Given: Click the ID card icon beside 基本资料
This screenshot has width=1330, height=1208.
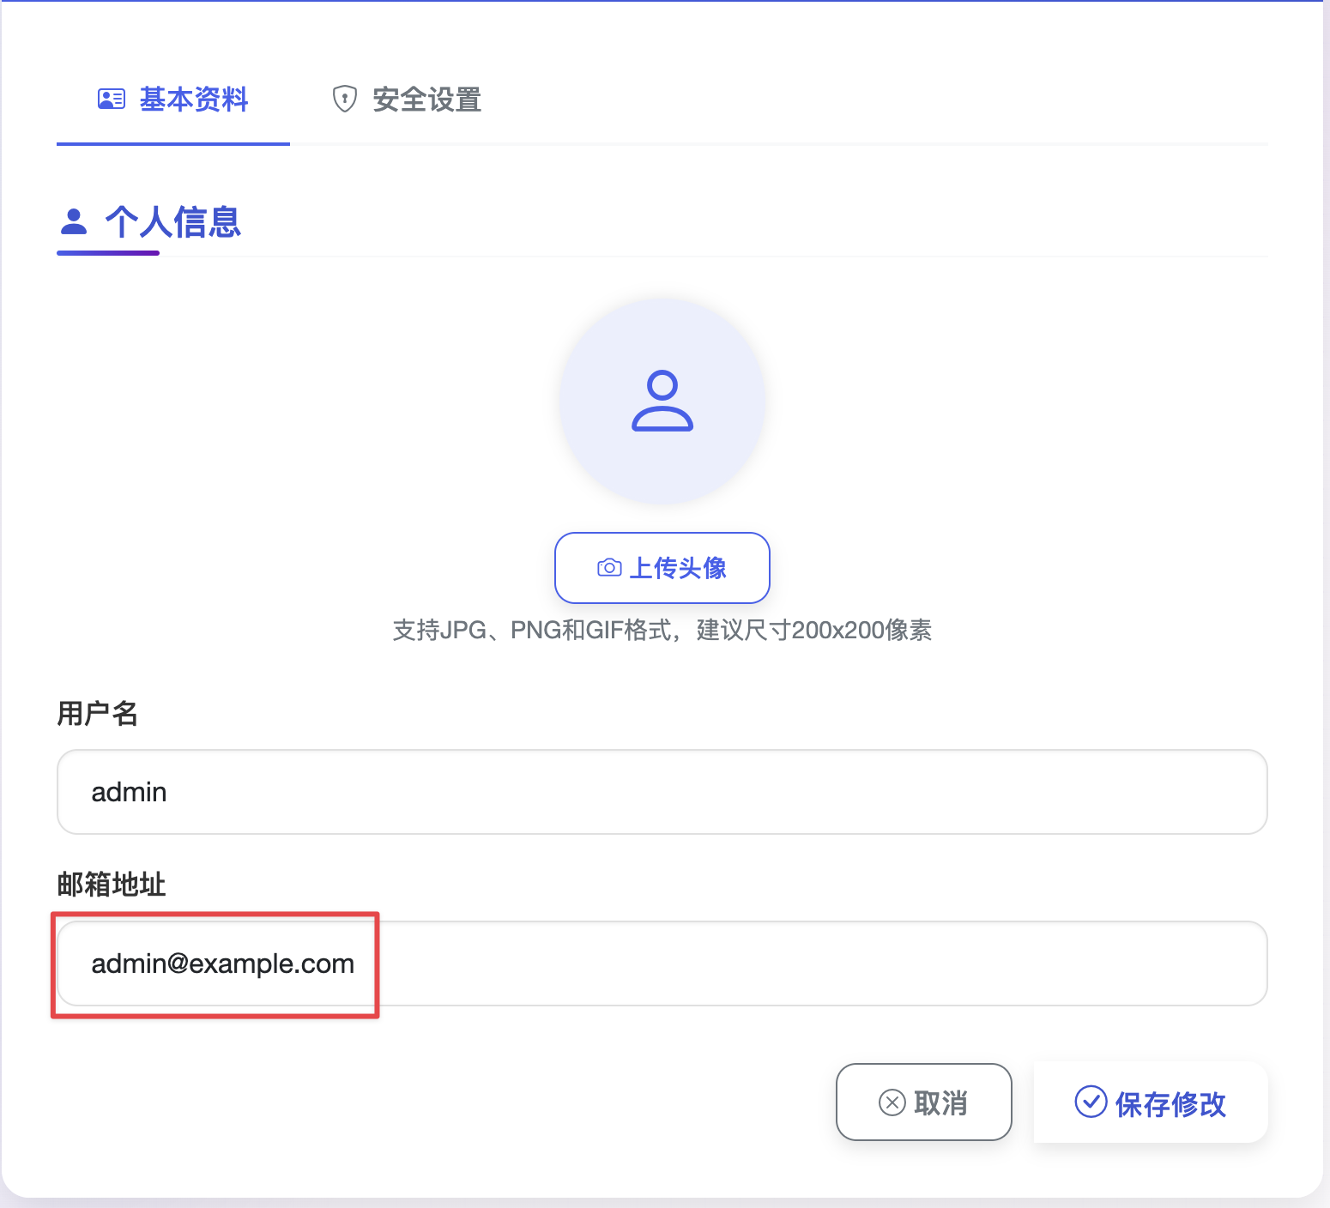Looking at the screenshot, I should point(112,100).
